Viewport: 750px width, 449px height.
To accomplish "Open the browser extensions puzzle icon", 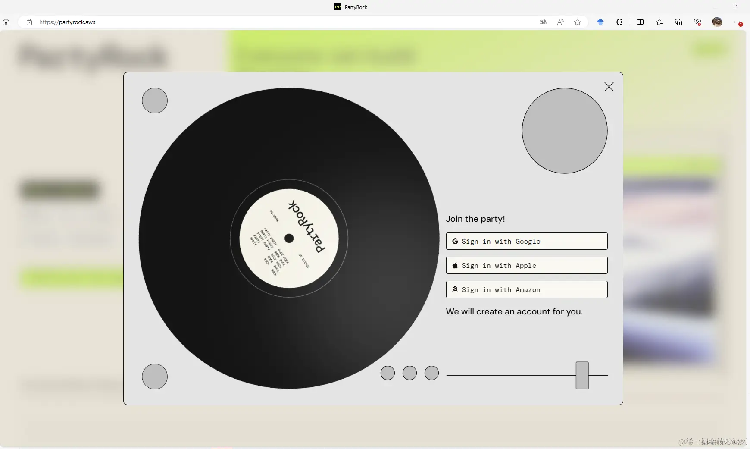I will tap(619, 22).
